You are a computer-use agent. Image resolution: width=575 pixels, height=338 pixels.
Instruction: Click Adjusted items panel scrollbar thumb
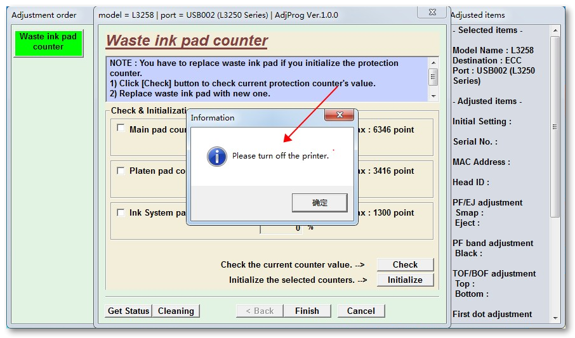555,126
